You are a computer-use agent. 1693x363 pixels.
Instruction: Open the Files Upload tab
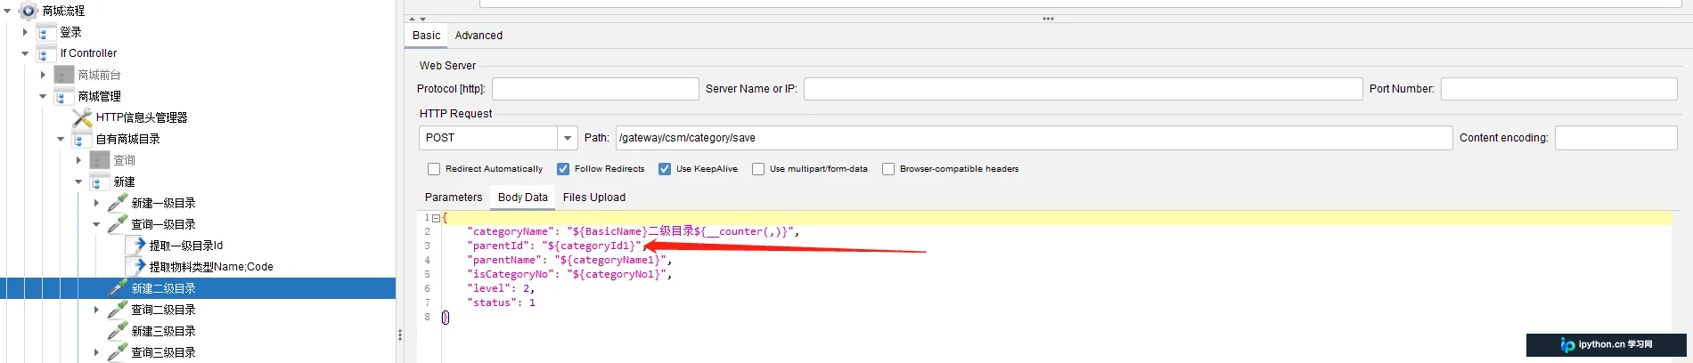pyautogui.click(x=594, y=198)
